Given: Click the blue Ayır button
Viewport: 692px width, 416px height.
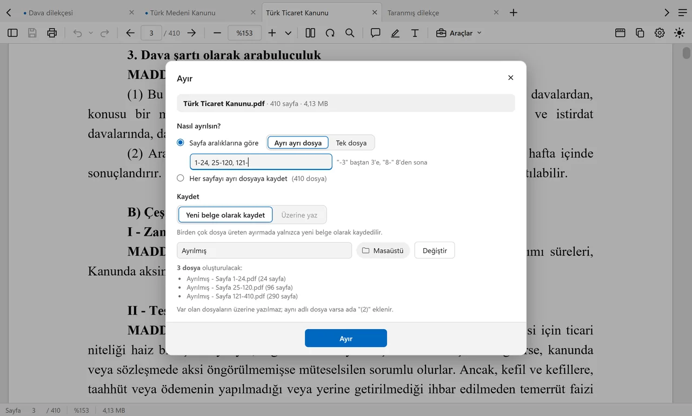Looking at the screenshot, I should point(346,338).
